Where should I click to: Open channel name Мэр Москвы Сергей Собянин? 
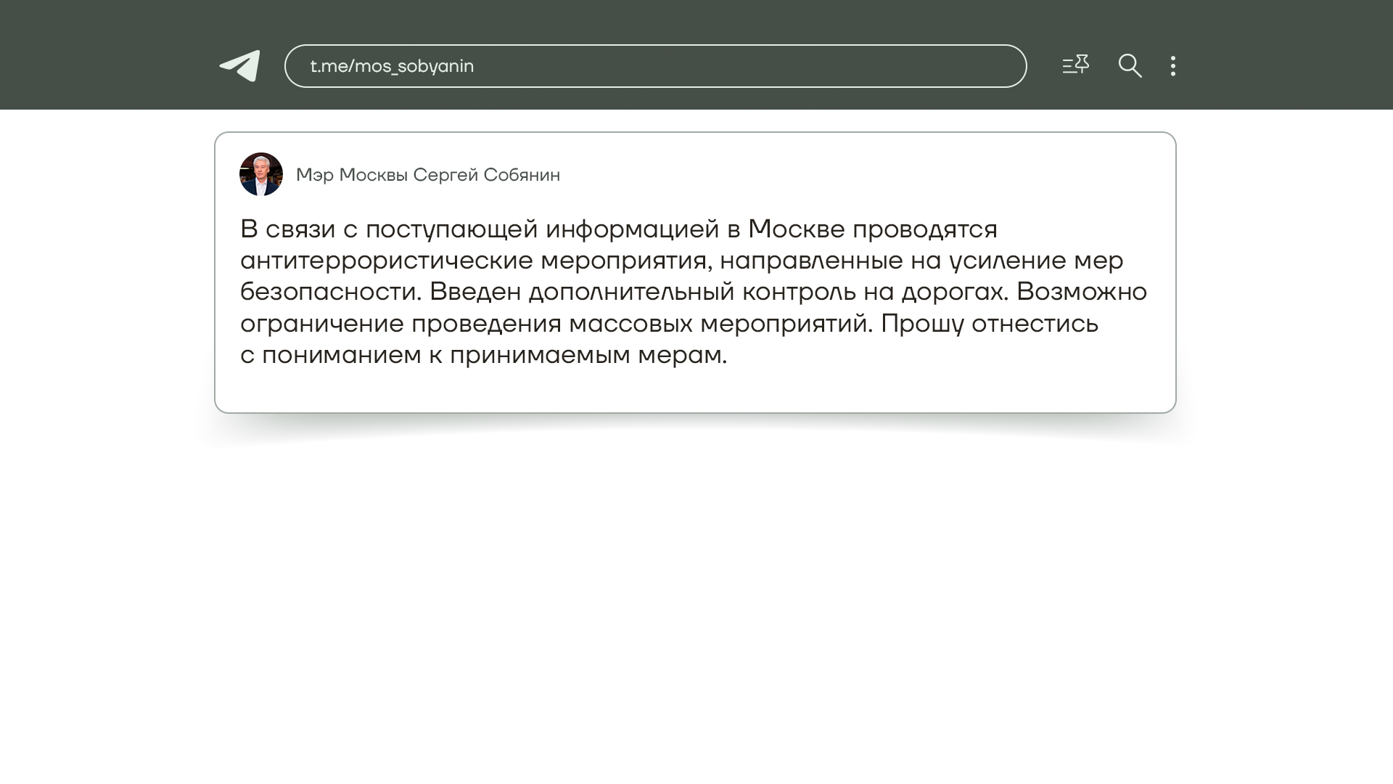point(427,175)
